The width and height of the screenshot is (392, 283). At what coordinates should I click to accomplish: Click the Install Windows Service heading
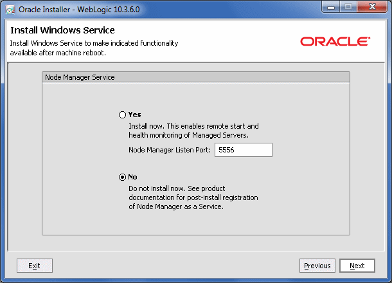62,30
